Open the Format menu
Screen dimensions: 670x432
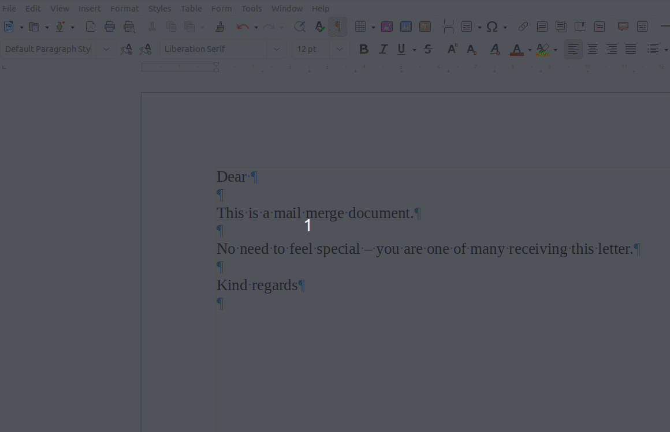(x=124, y=9)
